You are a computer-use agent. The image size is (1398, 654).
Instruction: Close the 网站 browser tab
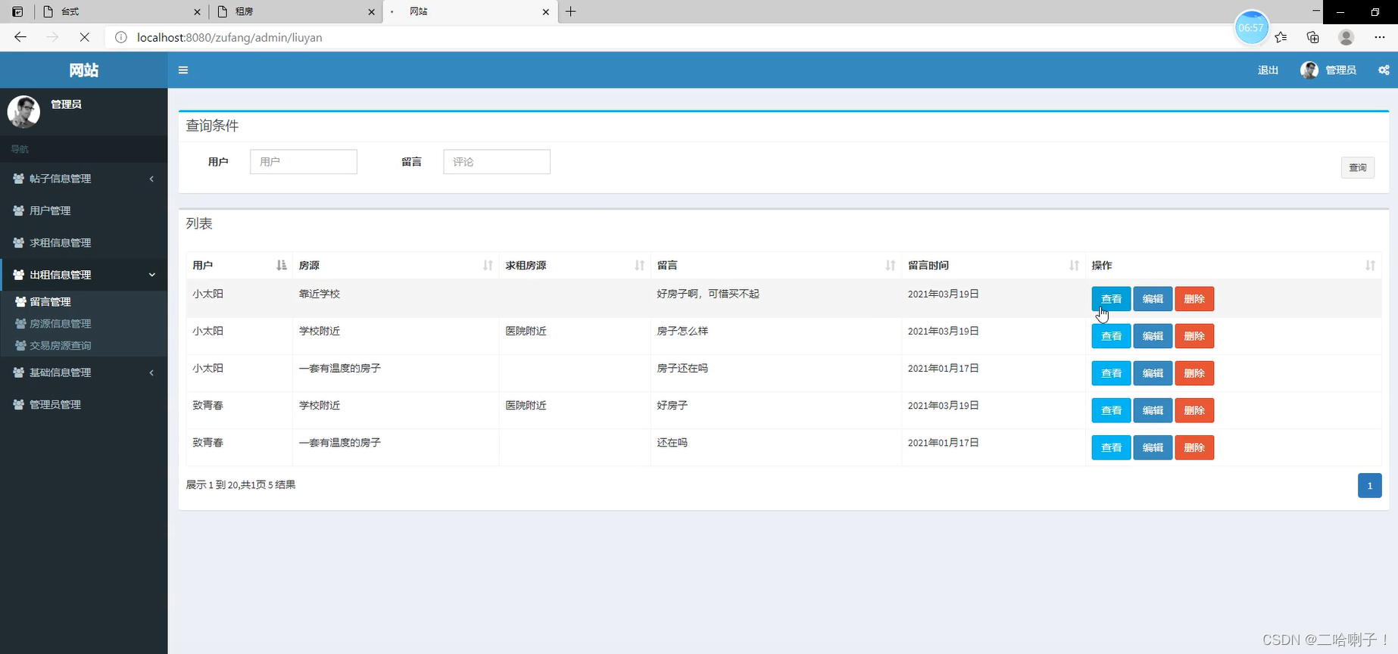(545, 12)
